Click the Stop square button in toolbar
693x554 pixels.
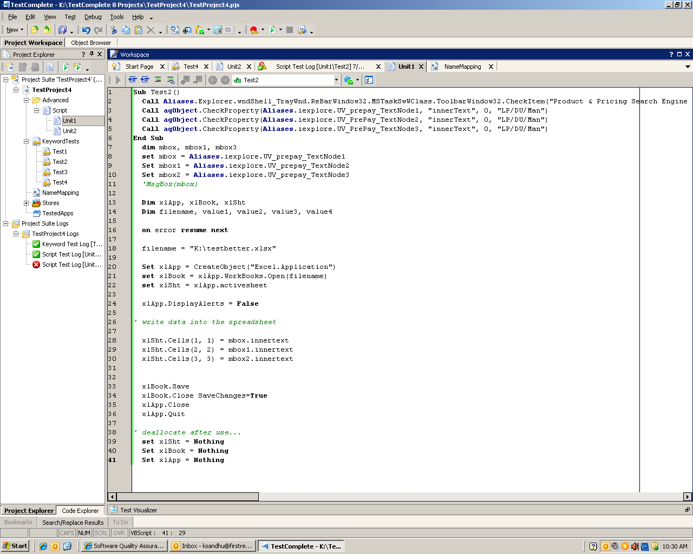[x=290, y=30]
